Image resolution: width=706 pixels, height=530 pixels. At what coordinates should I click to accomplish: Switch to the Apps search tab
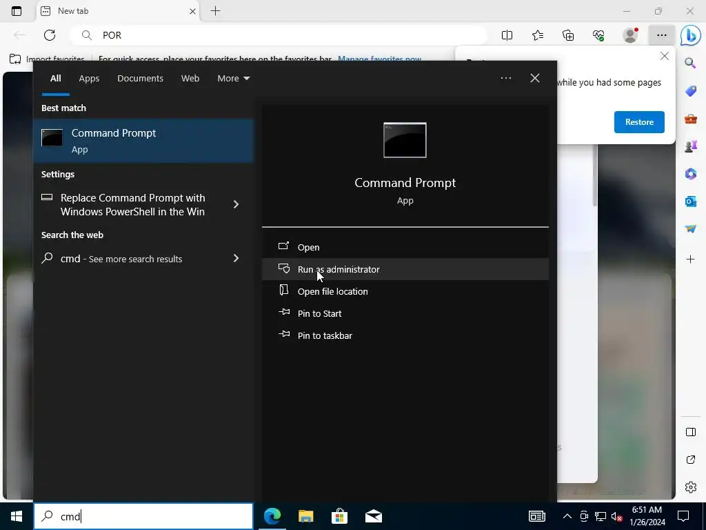click(x=89, y=79)
